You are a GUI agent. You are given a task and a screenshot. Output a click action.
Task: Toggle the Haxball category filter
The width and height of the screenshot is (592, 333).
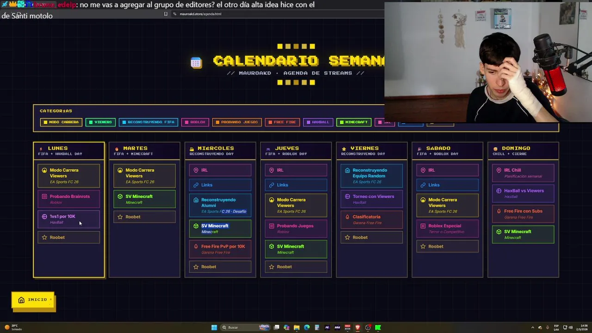pos(318,122)
